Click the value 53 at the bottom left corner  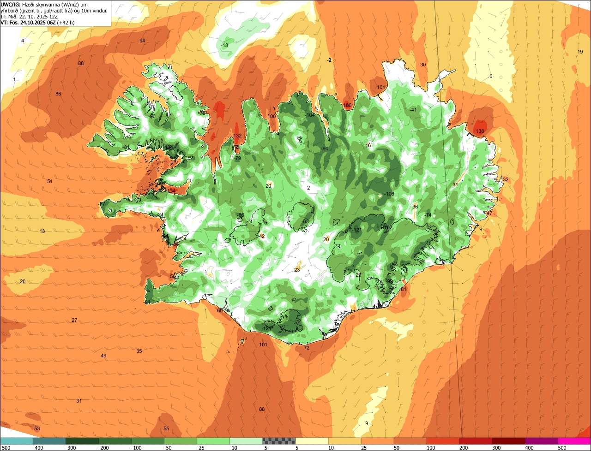point(37,428)
